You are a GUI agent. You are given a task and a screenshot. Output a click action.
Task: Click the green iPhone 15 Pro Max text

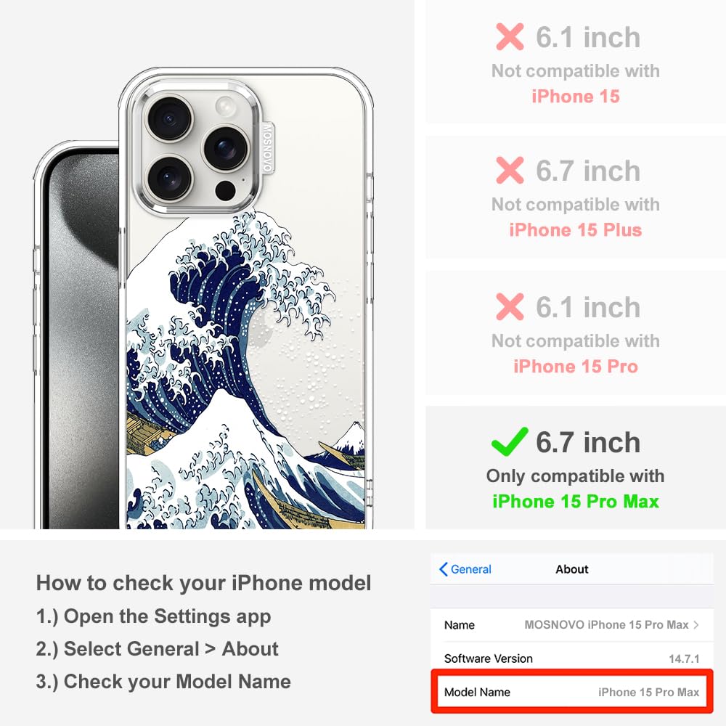(576, 502)
